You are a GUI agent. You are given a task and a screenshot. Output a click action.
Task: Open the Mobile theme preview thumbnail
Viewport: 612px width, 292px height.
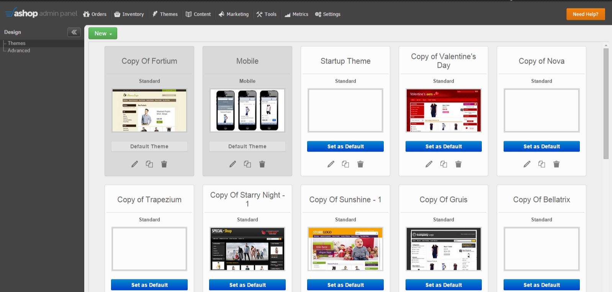click(x=247, y=111)
